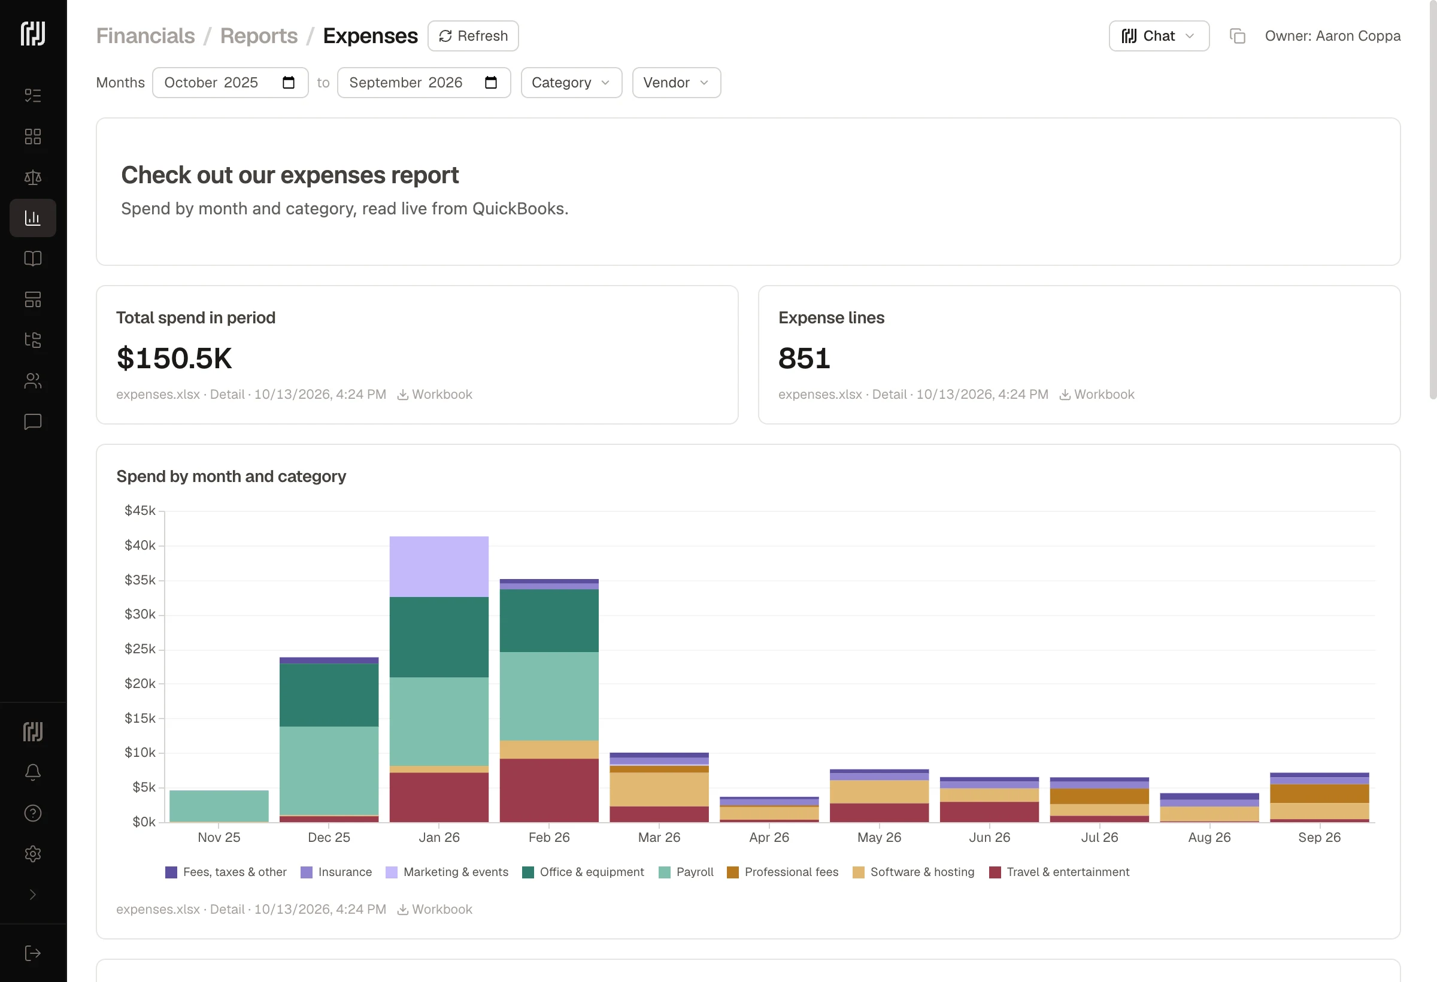The height and width of the screenshot is (982, 1437).
Task: Open the Chat dropdown button
Action: point(1159,36)
